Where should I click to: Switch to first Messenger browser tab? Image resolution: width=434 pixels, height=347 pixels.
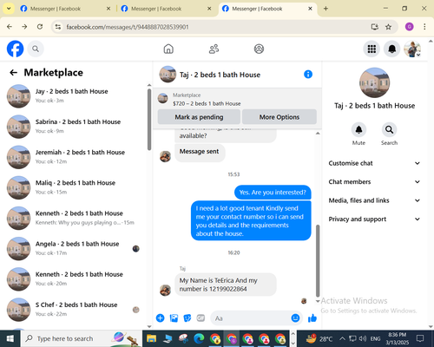click(x=65, y=9)
